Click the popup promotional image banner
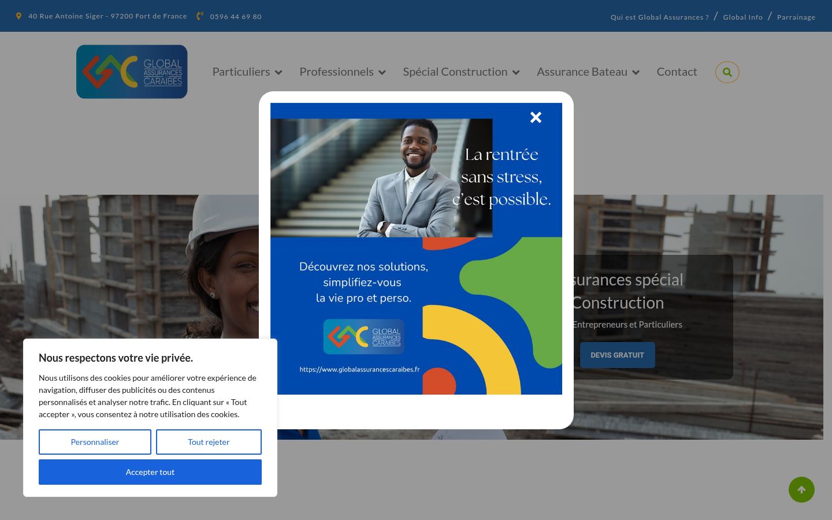Screen dimensions: 832x520 point(416,248)
